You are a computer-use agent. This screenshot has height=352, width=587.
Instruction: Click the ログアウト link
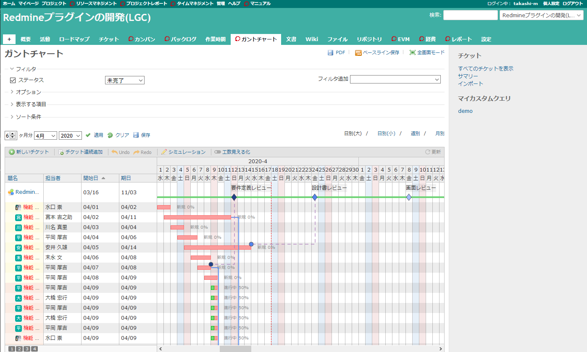pyautogui.click(x=573, y=3)
